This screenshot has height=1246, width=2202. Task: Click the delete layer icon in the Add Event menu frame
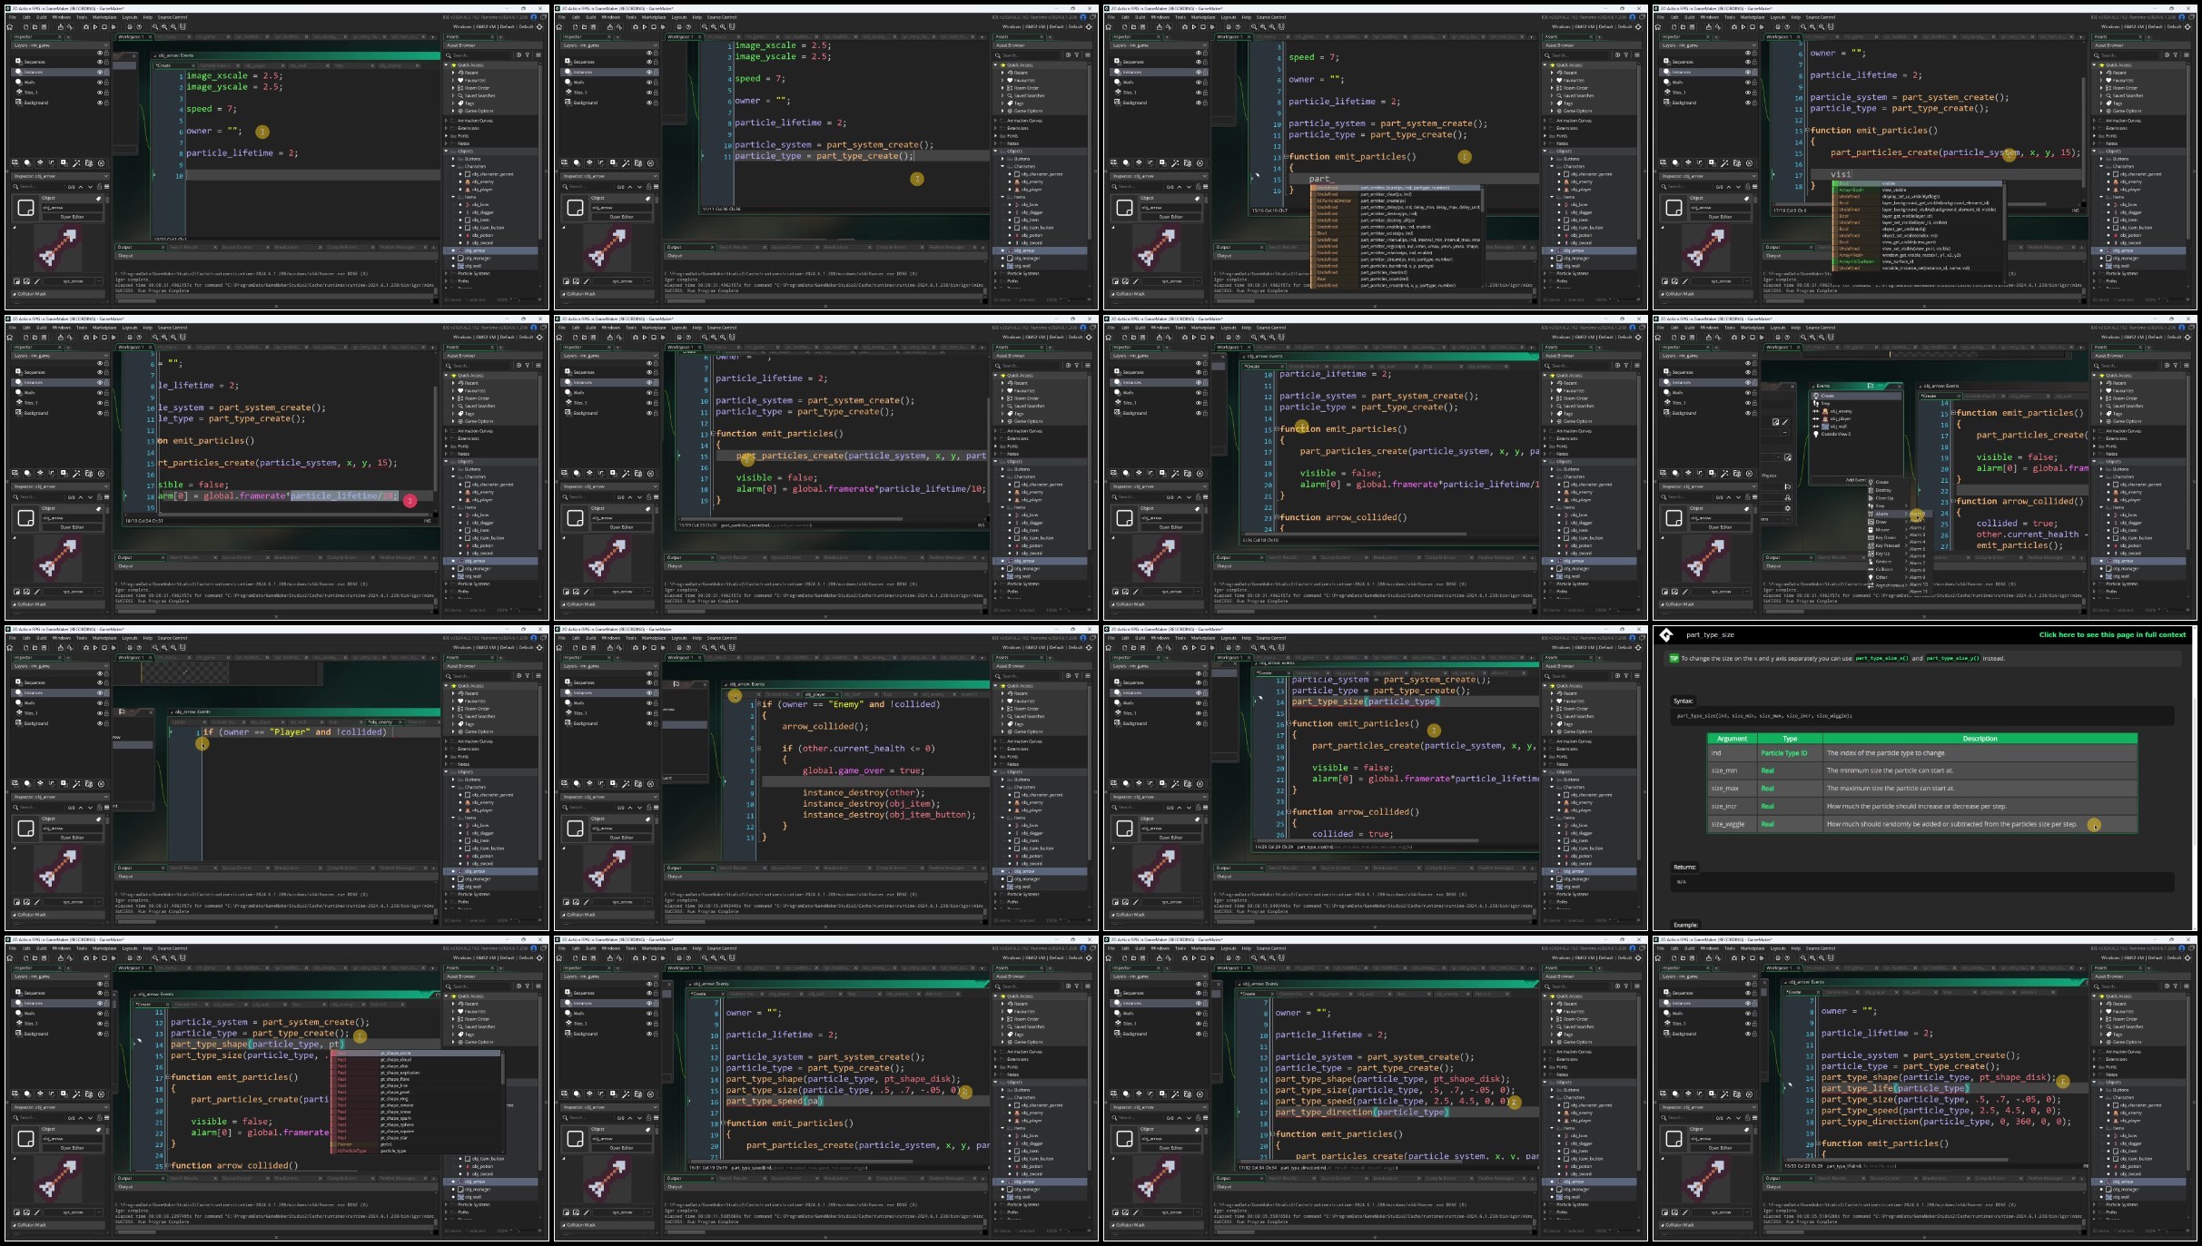(1749, 474)
